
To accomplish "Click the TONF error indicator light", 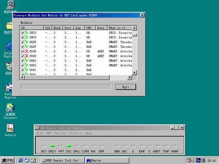I will pos(166,146).
